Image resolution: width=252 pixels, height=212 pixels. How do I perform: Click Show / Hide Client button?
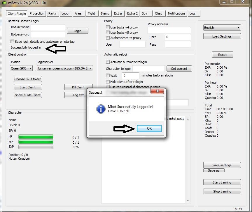point(28,95)
